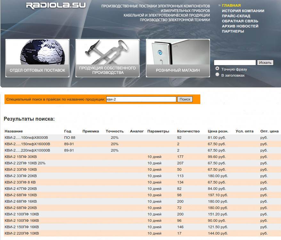Open 'Архив новостей' menu item
The width and height of the screenshot is (281, 240).
[x=240, y=26]
